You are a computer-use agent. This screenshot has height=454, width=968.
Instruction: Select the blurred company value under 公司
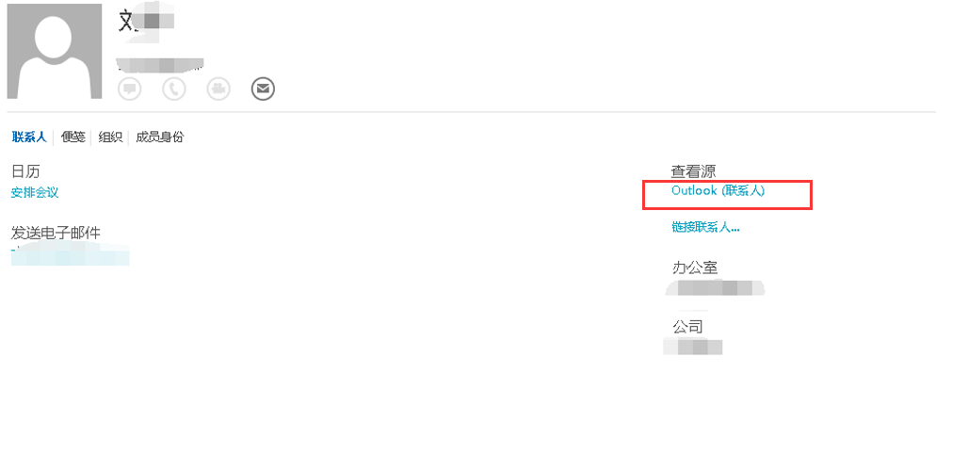pos(693,346)
